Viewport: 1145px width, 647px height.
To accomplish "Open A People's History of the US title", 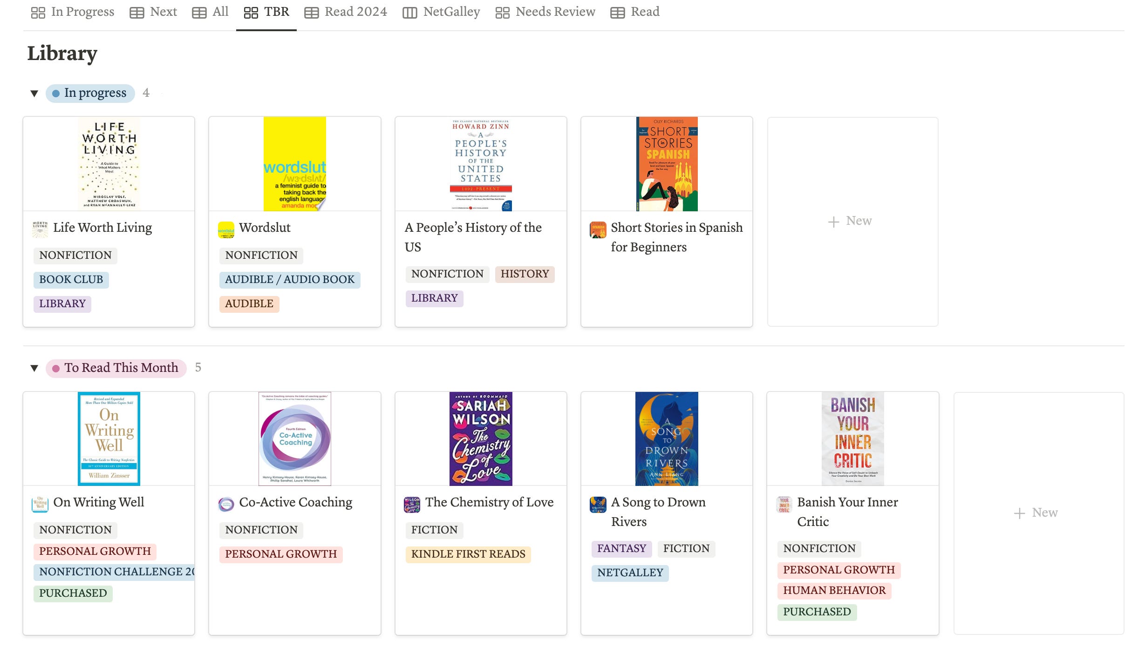I will click(x=473, y=237).
